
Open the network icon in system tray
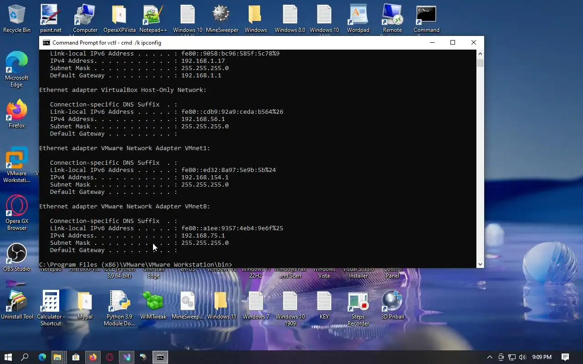(x=512, y=357)
